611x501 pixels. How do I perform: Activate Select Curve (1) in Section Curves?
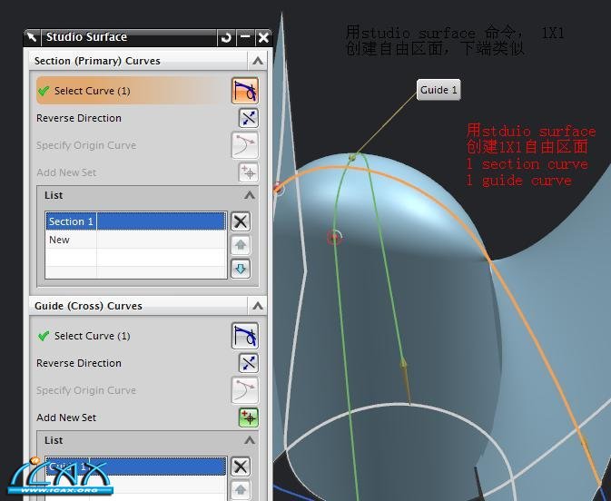92,91
